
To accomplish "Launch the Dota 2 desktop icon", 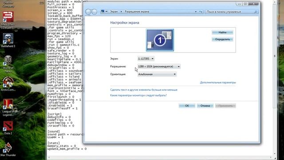I will [8, 128].
